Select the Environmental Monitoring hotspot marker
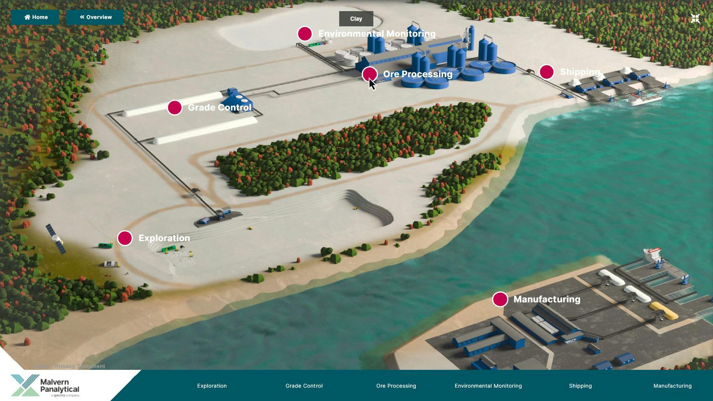The image size is (713, 401). click(x=305, y=34)
